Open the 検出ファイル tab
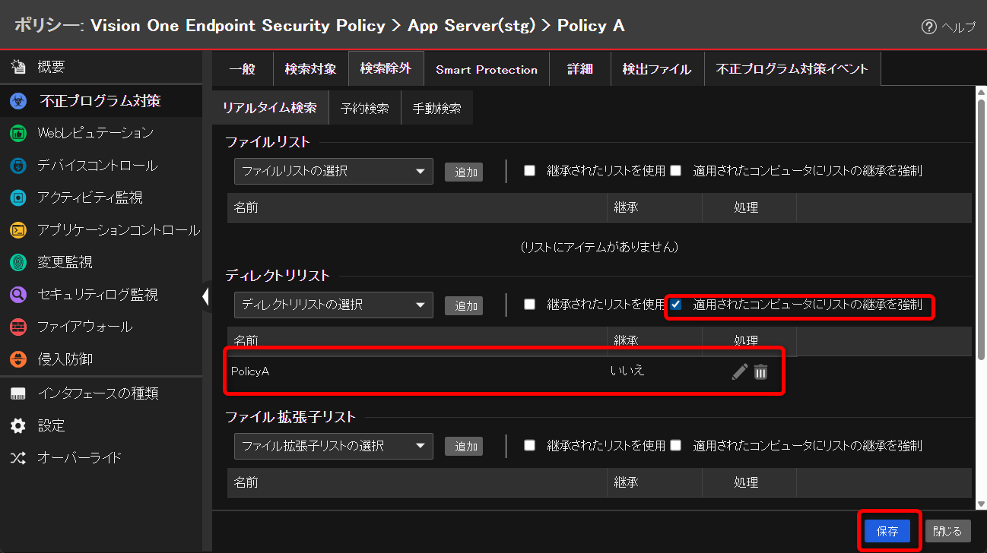Image resolution: width=987 pixels, height=553 pixels. coord(657,69)
